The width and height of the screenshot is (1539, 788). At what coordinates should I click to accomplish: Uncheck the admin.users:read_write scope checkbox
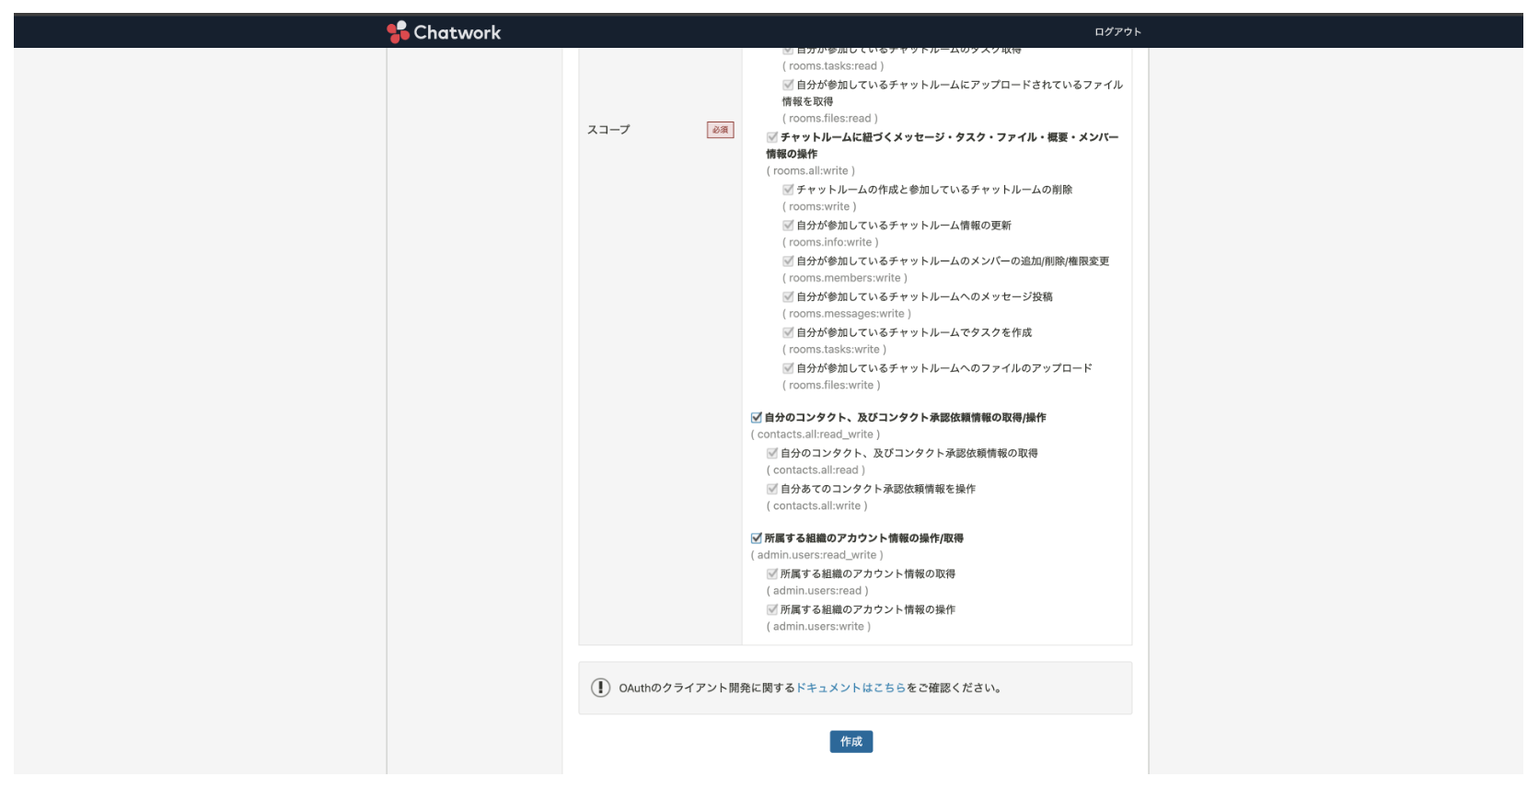click(x=757, y=539)
